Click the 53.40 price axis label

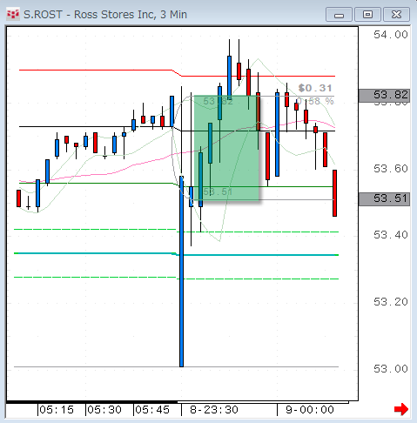coord(391,235)
